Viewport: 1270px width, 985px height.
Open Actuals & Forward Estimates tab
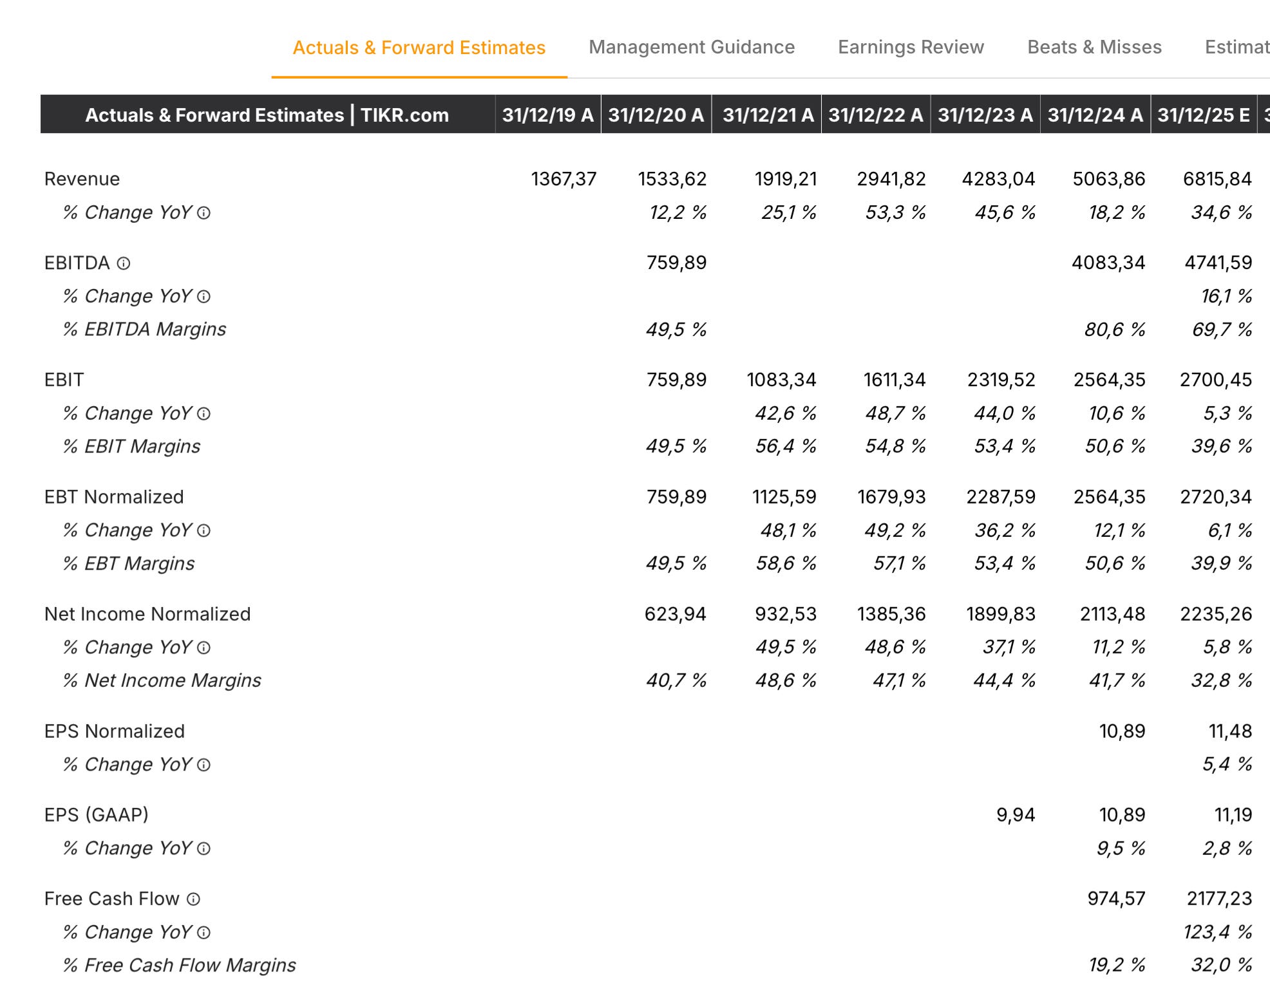419,48
